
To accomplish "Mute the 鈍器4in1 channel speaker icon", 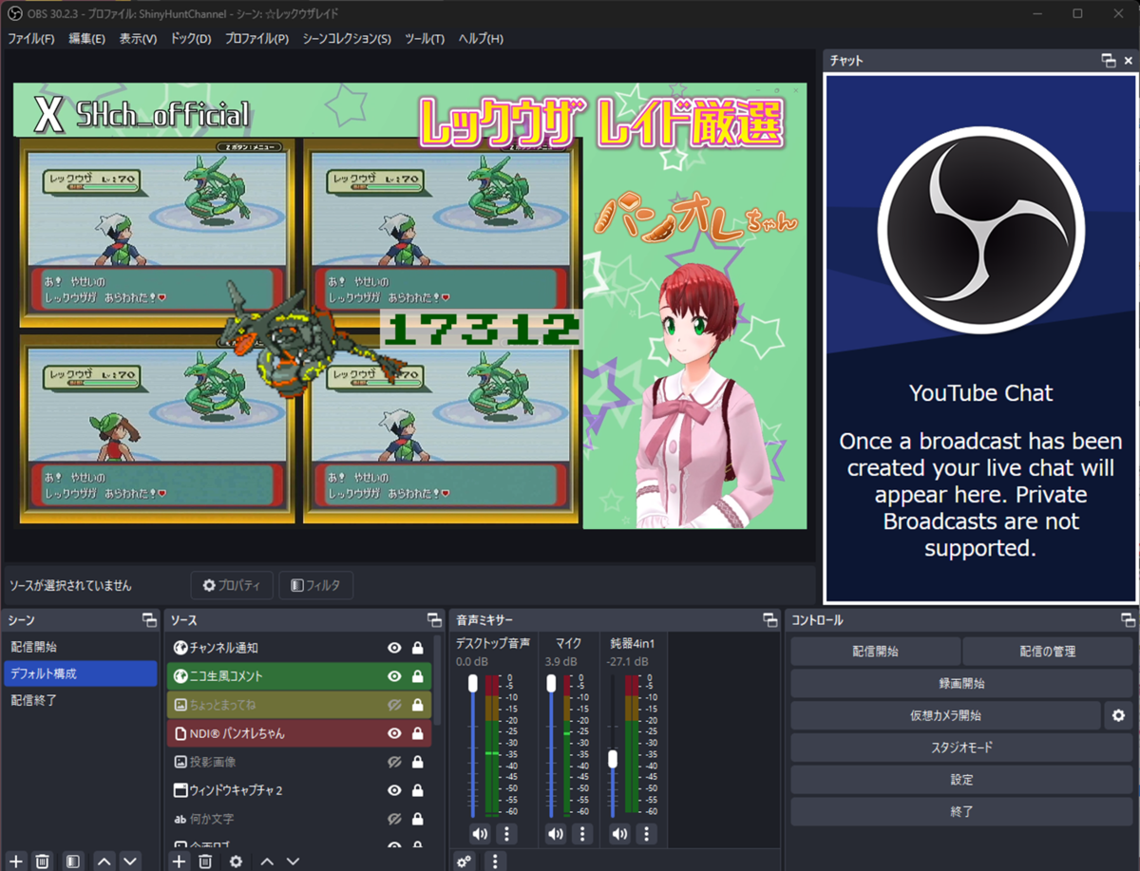I will tap(619, 834).
